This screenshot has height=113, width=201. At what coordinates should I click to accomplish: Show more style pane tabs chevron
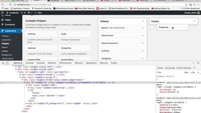click(194, 68)
